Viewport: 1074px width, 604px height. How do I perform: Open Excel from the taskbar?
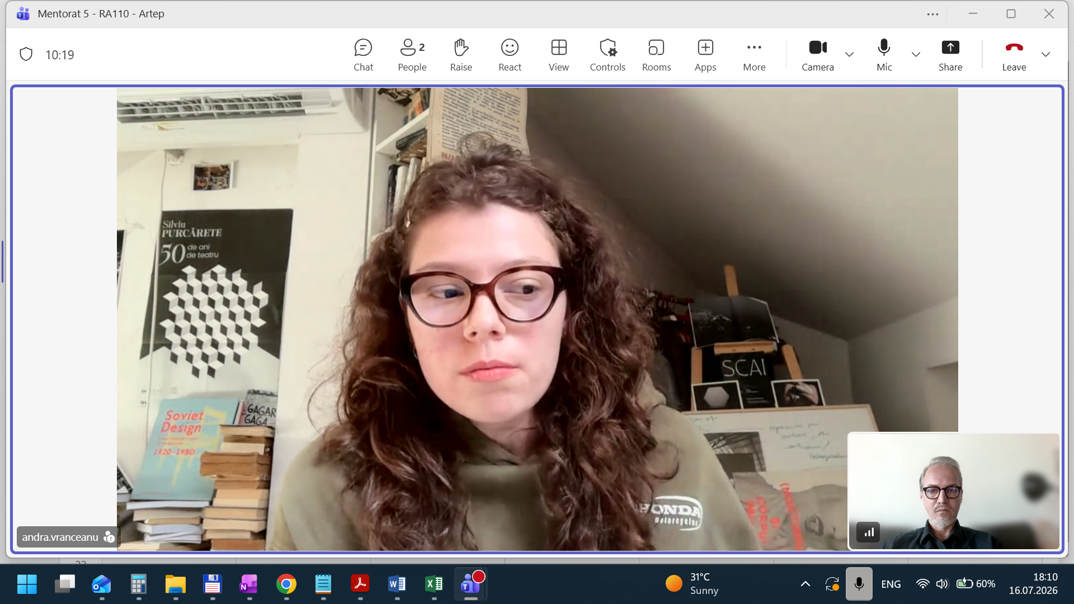coord(434,584)
